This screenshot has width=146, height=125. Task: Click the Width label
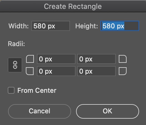tap(19, 26)
